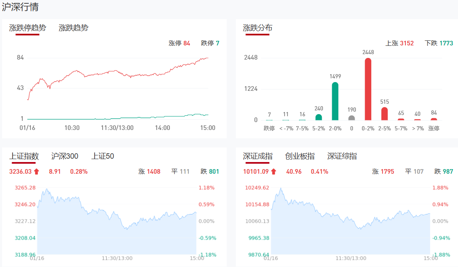This screenshot has height=267, width=458.
Task: Select the 深证成指 tab
Action: (258, 156)
